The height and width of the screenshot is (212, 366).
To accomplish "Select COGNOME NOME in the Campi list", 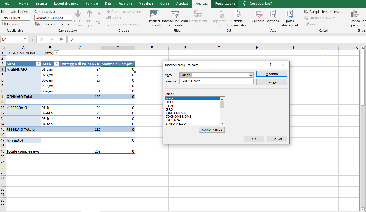I will [x=192, y=117].
